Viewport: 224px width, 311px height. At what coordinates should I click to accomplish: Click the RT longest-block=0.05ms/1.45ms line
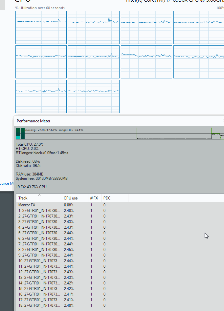(42, 153)
